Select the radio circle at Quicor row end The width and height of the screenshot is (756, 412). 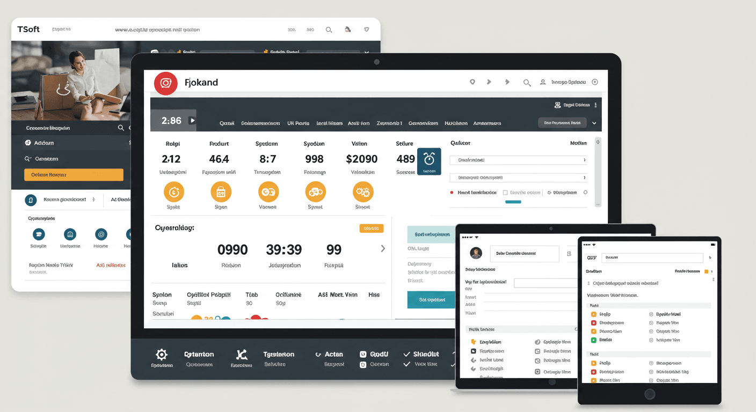click(585, 192)
